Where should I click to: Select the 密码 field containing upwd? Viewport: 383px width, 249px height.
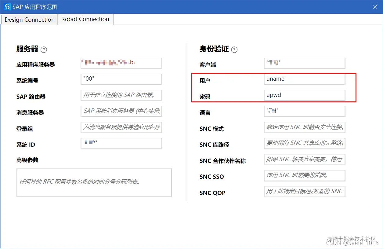[304, 95]
